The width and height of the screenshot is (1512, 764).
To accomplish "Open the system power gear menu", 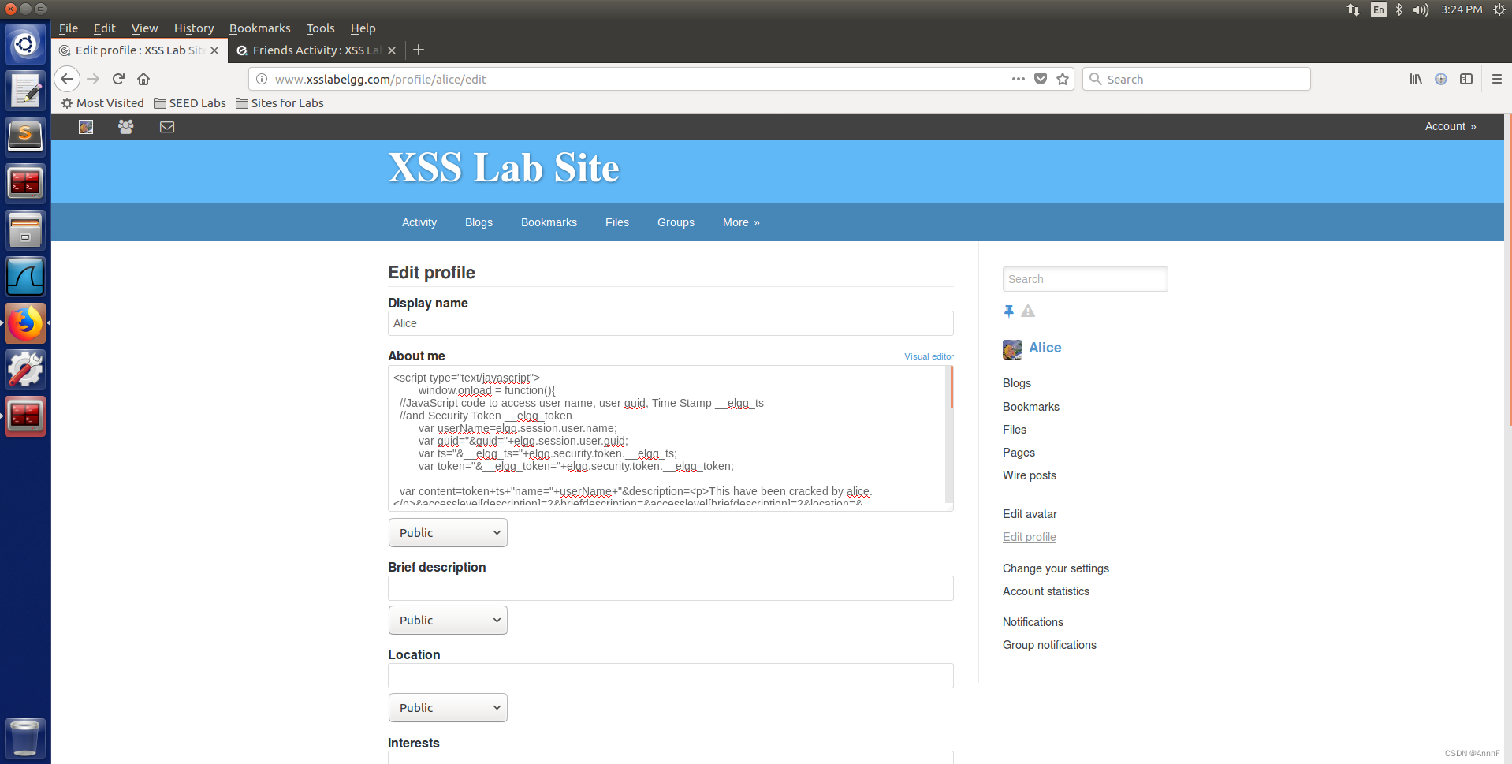I will tap(1499, 9).
